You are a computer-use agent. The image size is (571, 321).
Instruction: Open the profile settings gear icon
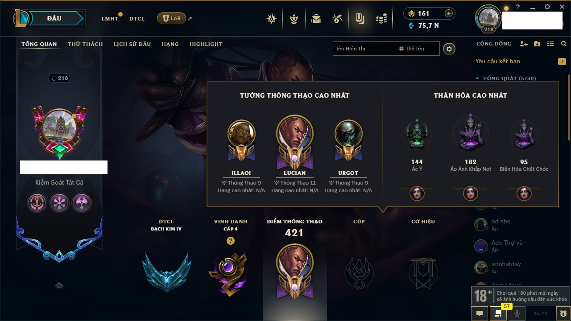(x=449, y=49)
